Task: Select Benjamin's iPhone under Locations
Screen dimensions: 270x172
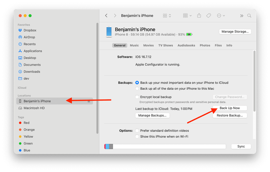Action: click(54, 101)
